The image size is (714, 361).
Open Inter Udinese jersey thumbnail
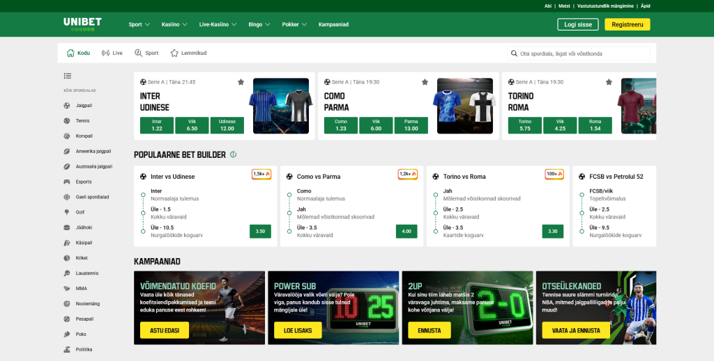[281, 106]
